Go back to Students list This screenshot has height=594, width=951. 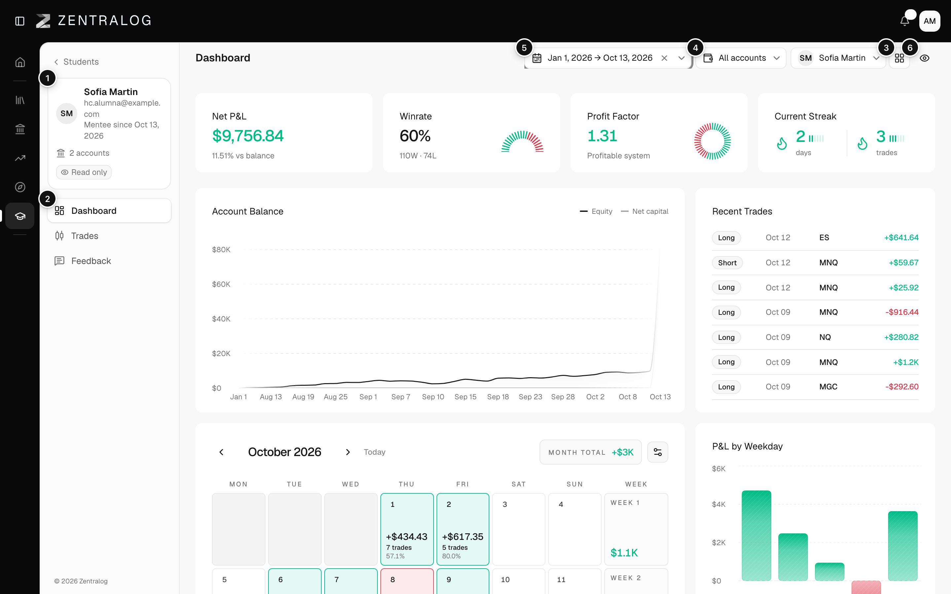[x=77, y=62]
